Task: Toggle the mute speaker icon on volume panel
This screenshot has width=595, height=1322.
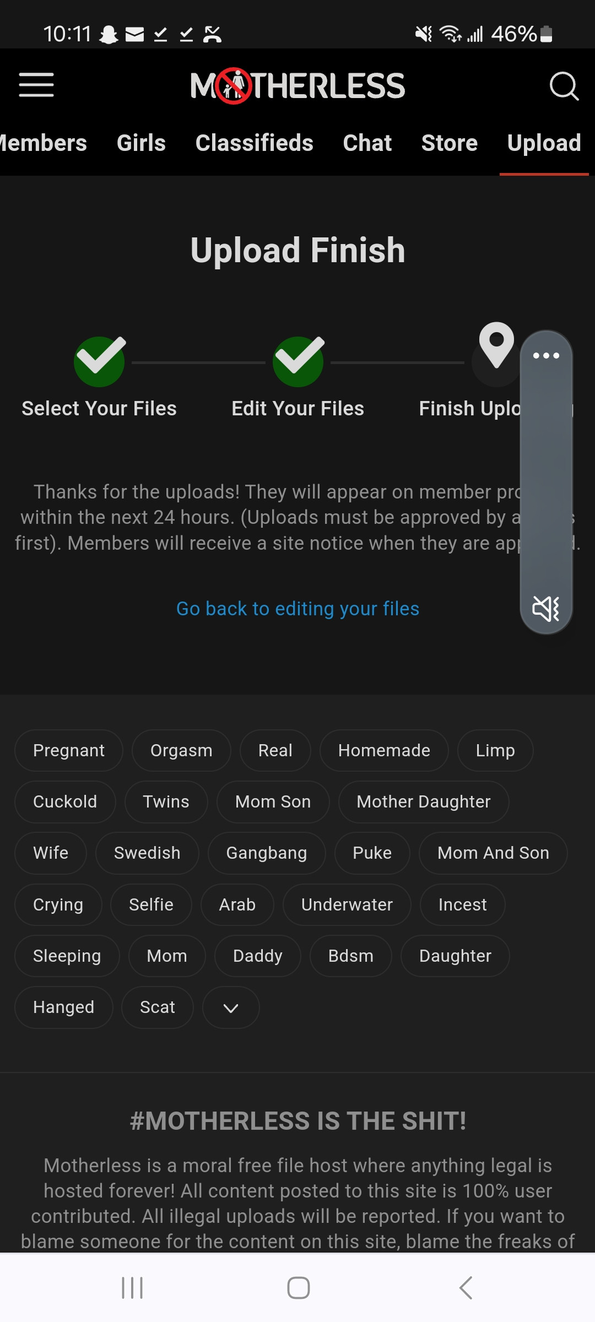Action: (x=546, y=608)
